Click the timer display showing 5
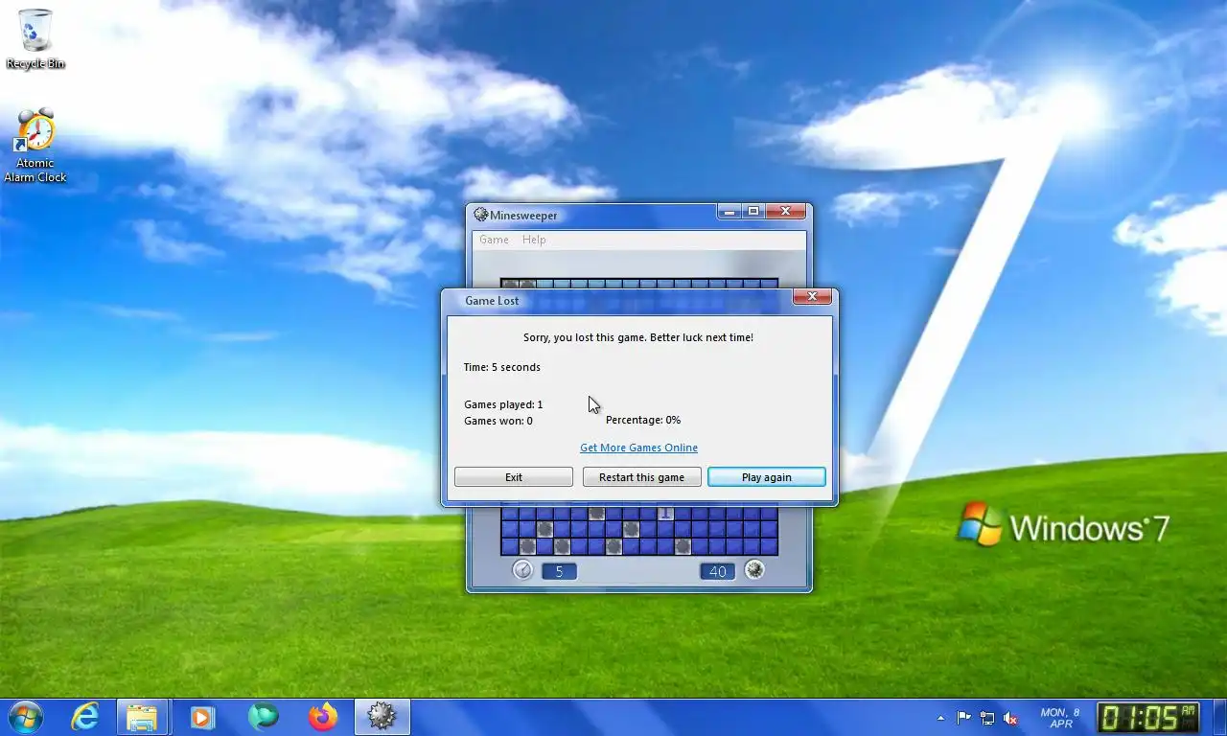The width and height of the screenshot is (1227, 736). pyautogui.click(x=559, y=571)
